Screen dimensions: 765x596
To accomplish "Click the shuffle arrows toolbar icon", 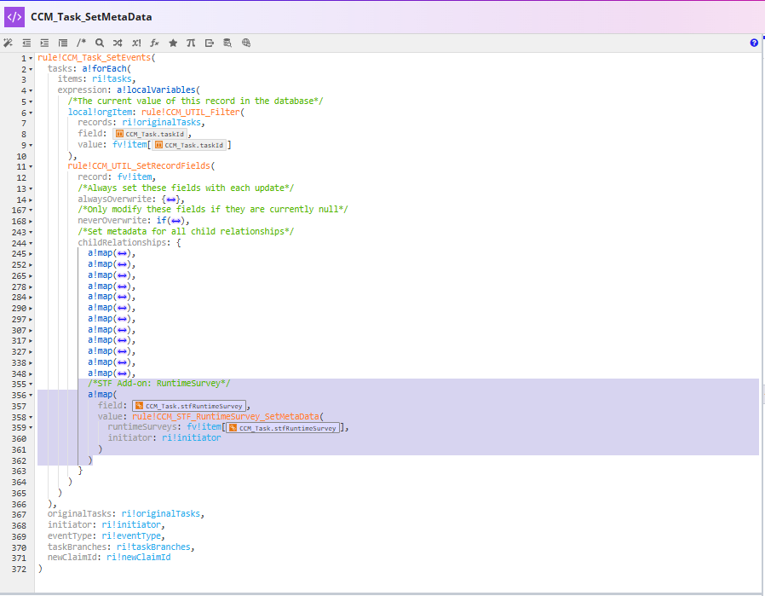I will pos(118,43).
